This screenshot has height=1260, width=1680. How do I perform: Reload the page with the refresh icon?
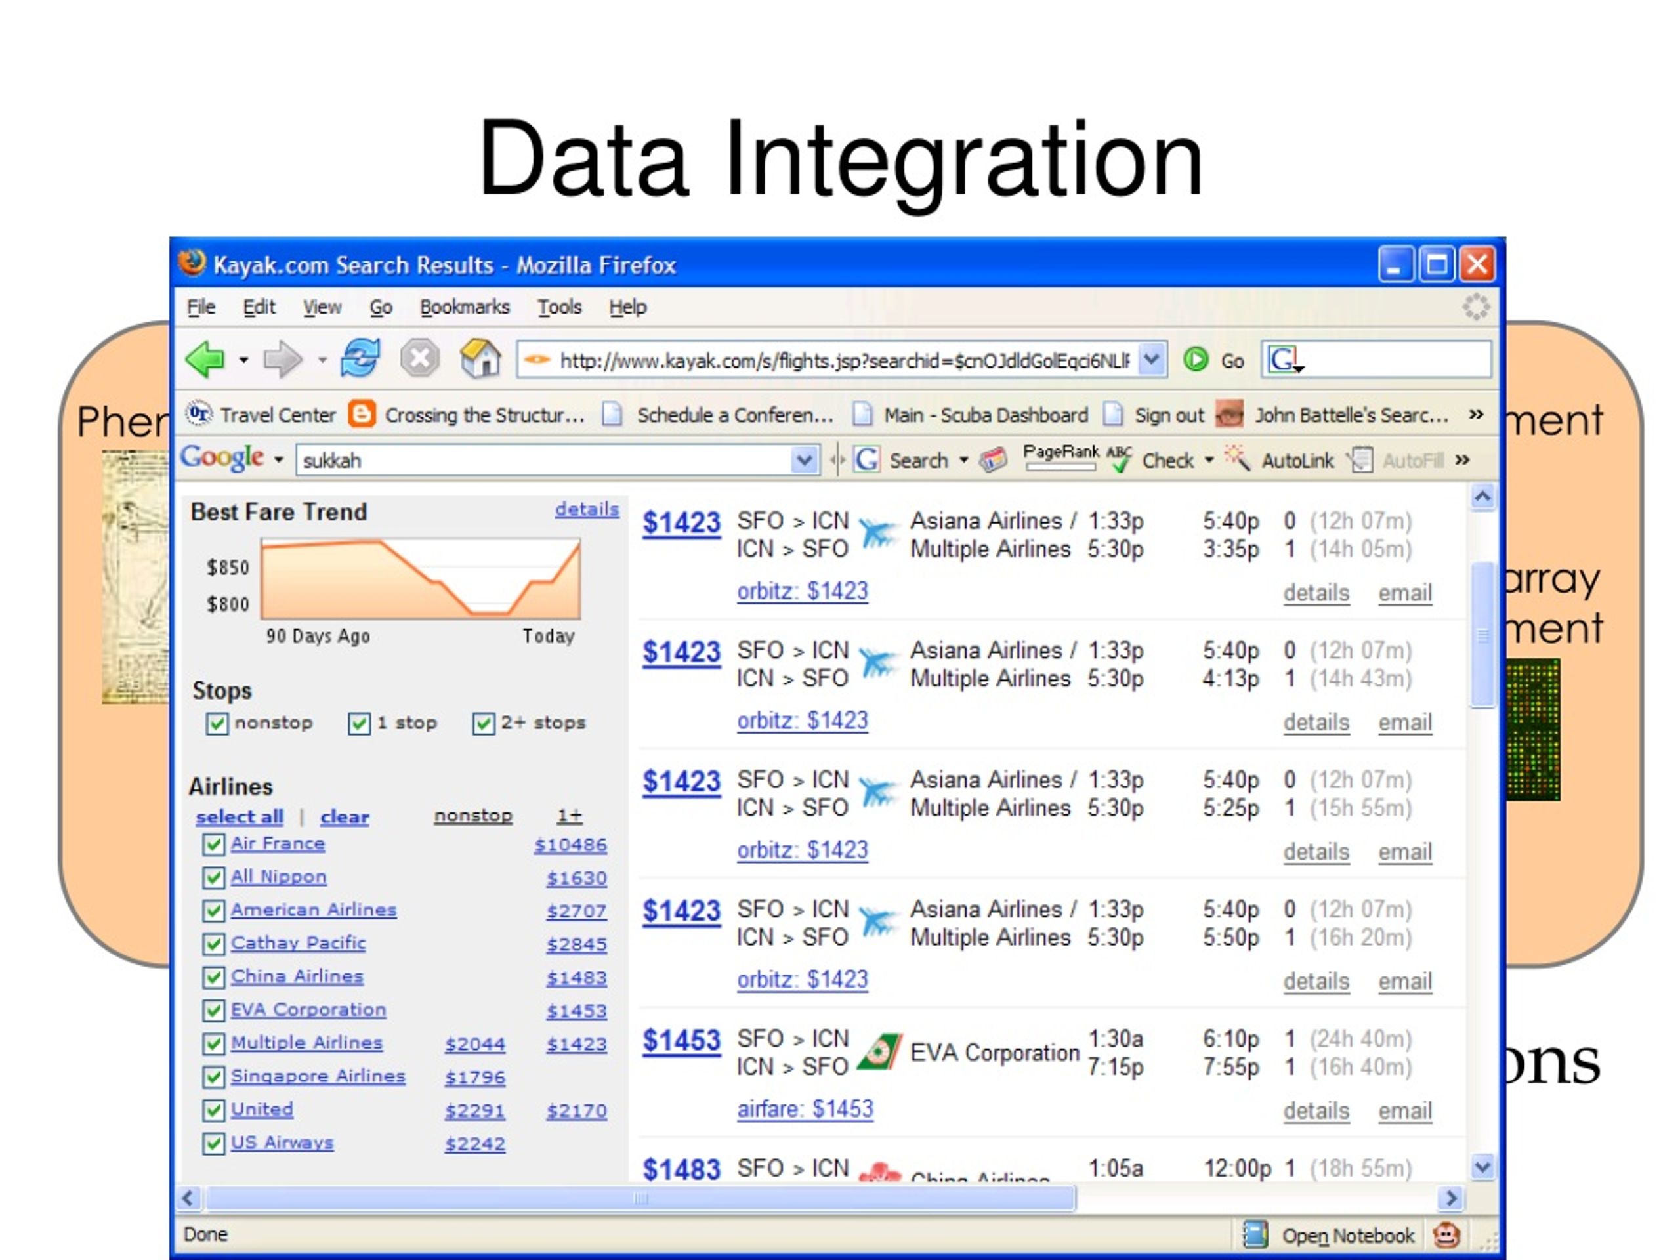click(x=360, y=358)
